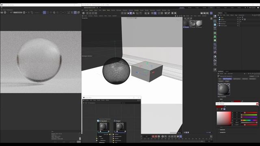Viewport: 260px width, 146px height.
Task: Select the Standard layout tab
Action: (182, 8)
